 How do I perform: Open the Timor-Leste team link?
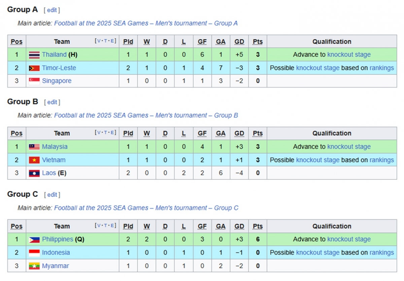coord(59,68)
